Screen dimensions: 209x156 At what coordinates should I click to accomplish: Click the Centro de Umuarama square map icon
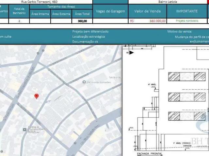pyautogui.click(x=24, y=129)
